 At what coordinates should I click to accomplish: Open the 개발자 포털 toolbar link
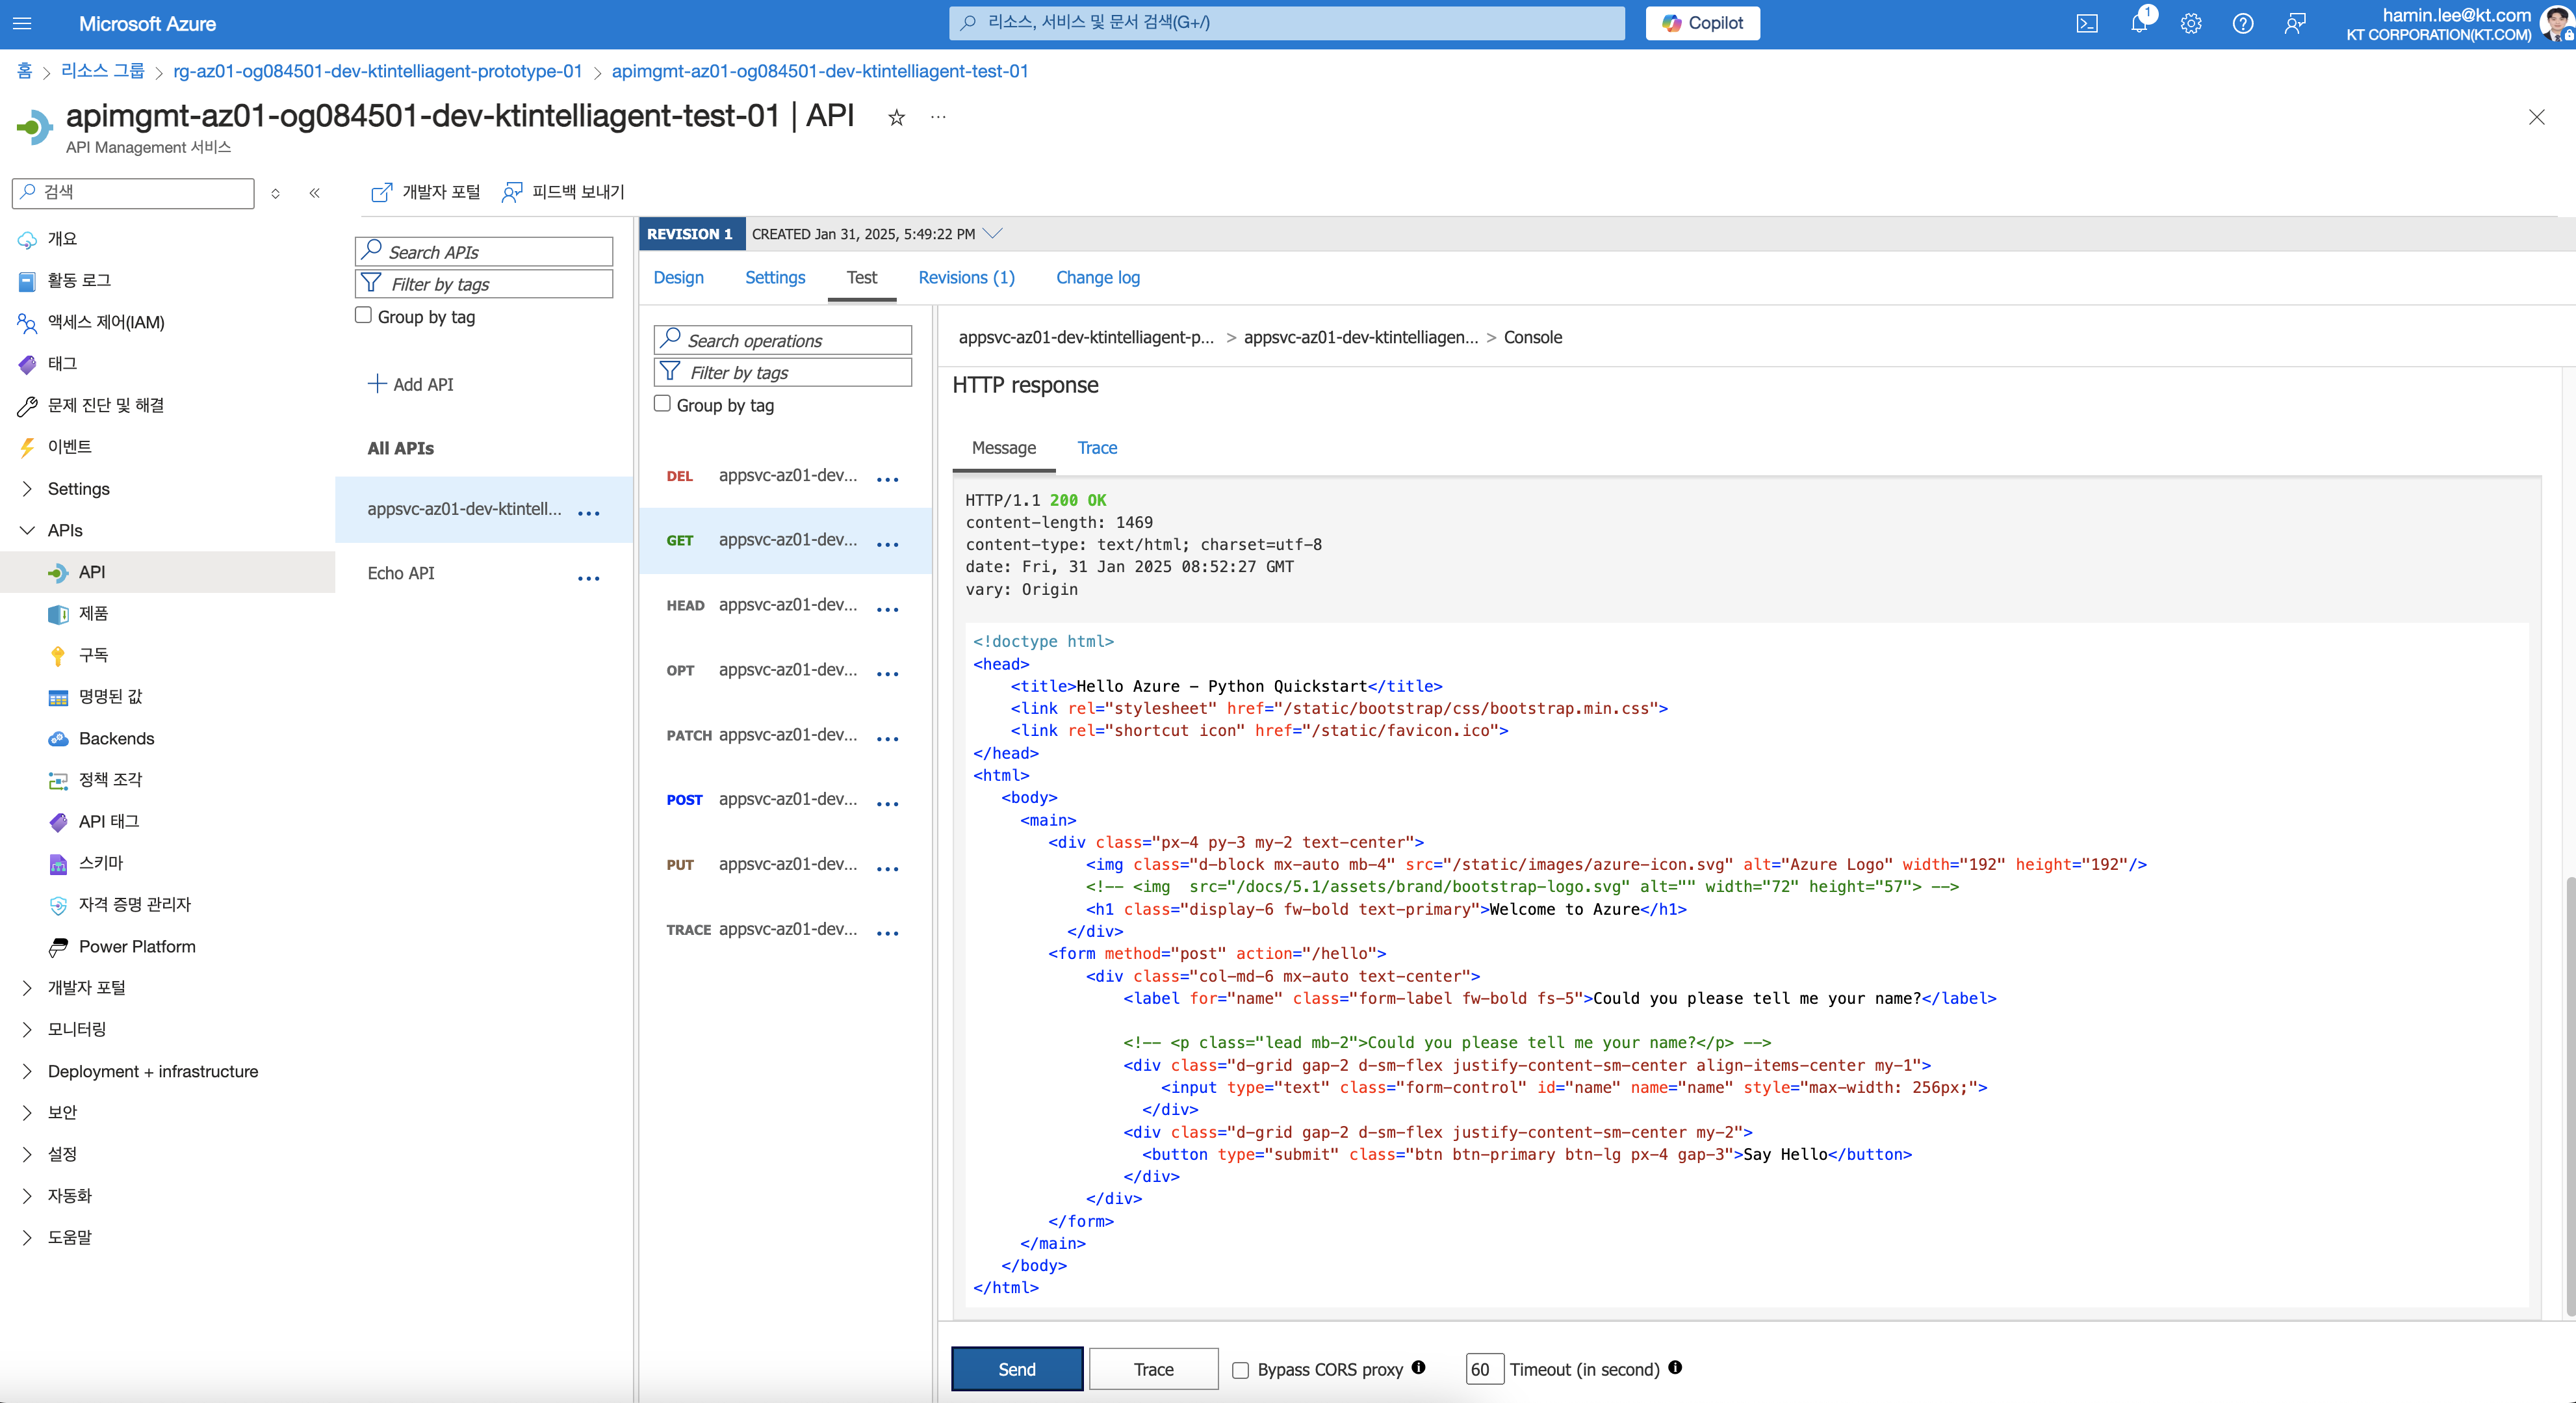coord(425,191)
